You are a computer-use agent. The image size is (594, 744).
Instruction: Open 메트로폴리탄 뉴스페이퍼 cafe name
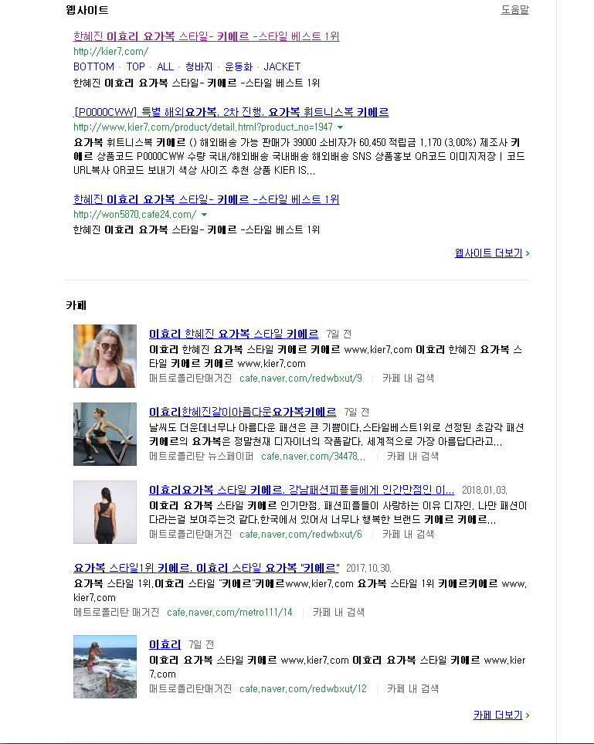coord(201,456)
